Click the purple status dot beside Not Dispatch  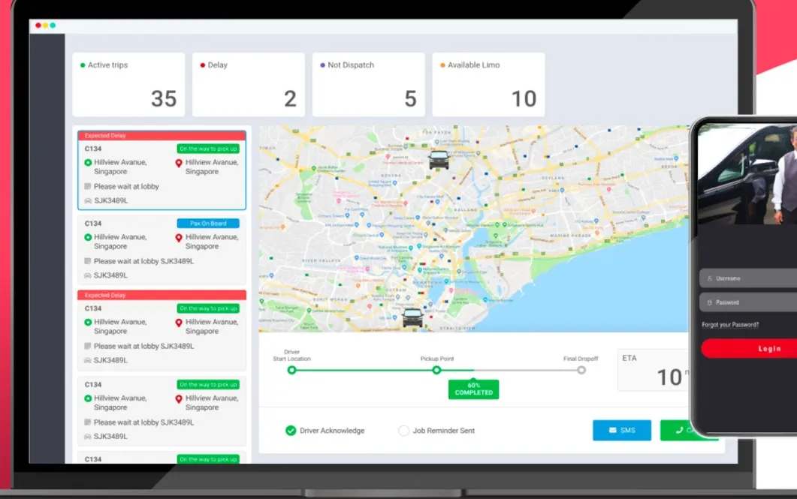tap(322, 65)
